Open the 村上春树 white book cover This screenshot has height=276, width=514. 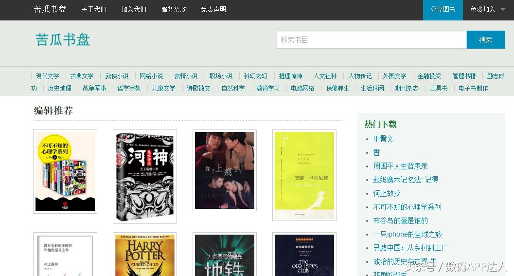click(65, 255)
